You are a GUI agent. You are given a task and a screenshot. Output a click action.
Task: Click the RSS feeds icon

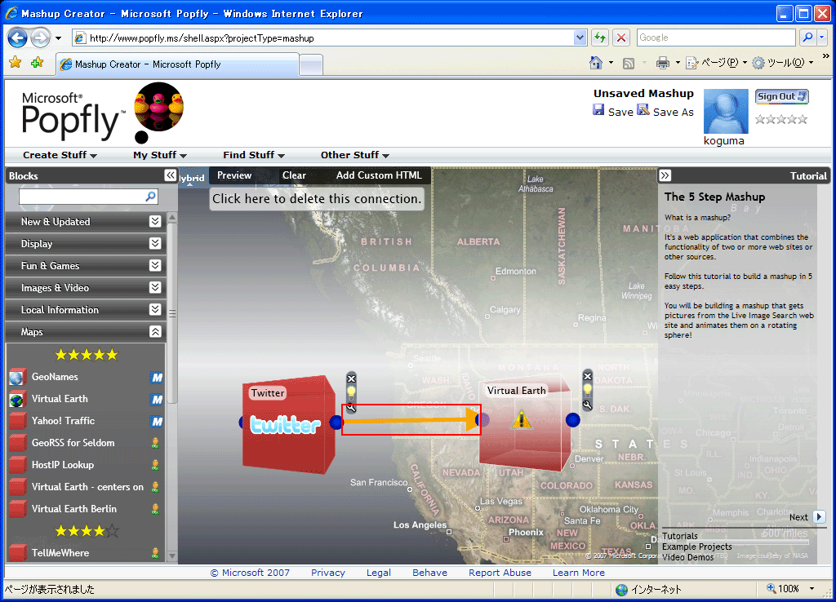[629, 64]
